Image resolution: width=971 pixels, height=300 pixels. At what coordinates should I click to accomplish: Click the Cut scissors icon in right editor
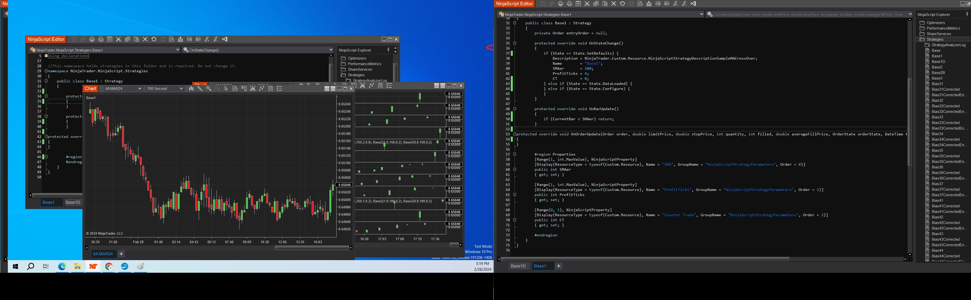tap(587, 4)
